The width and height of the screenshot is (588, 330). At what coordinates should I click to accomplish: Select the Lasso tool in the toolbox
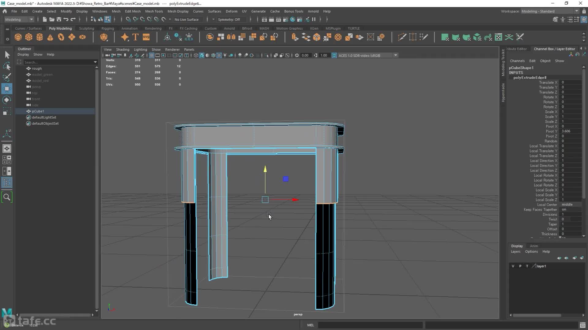pos(7,66)
